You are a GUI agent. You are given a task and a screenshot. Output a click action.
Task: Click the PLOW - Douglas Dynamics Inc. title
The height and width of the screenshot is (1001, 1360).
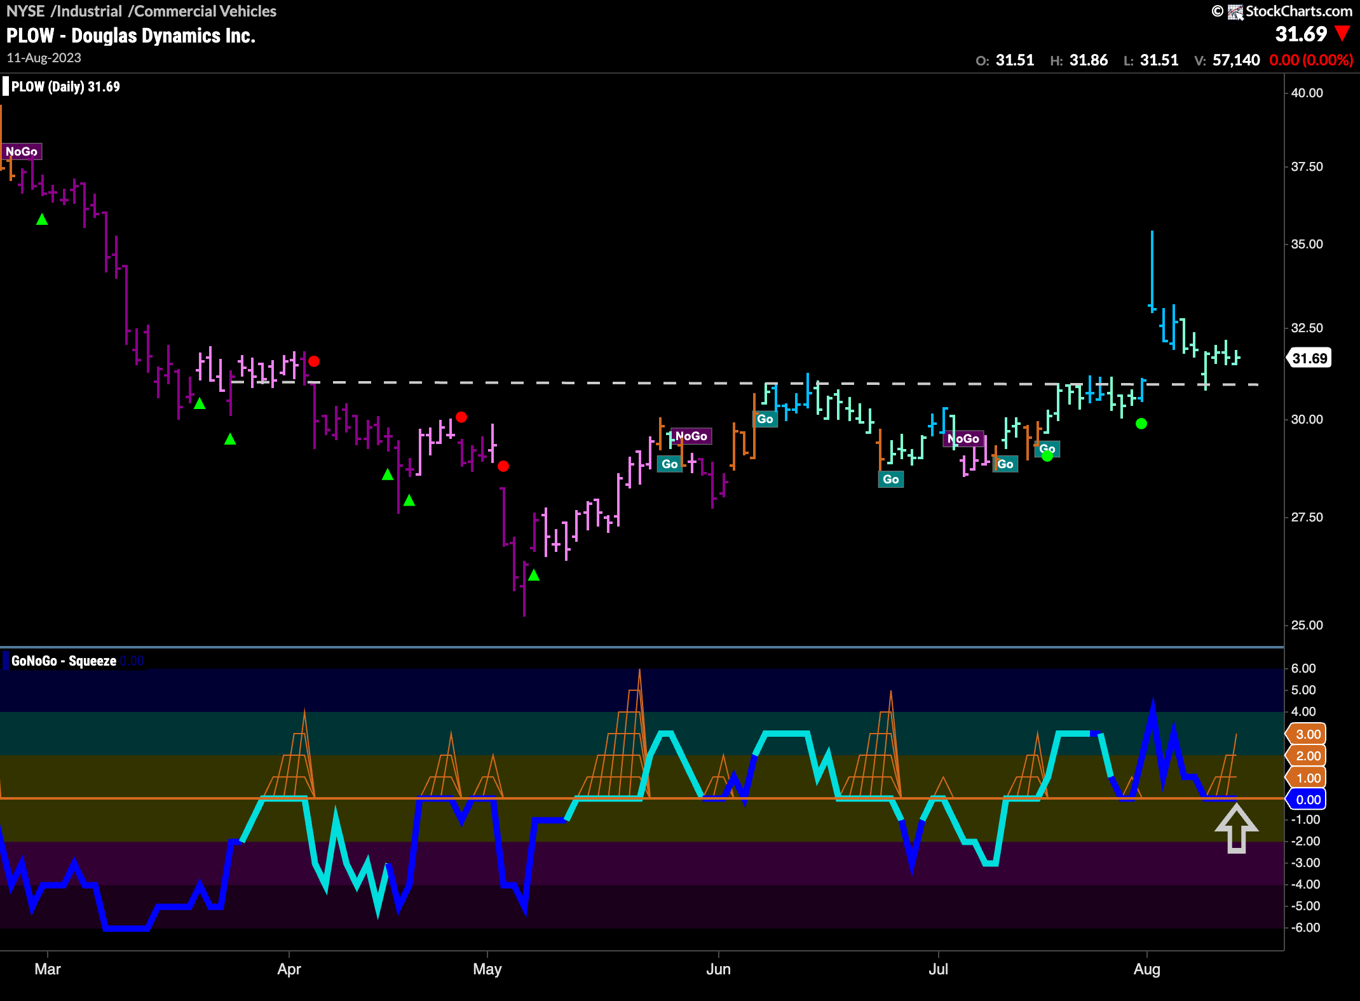click(x=131, y=36)
